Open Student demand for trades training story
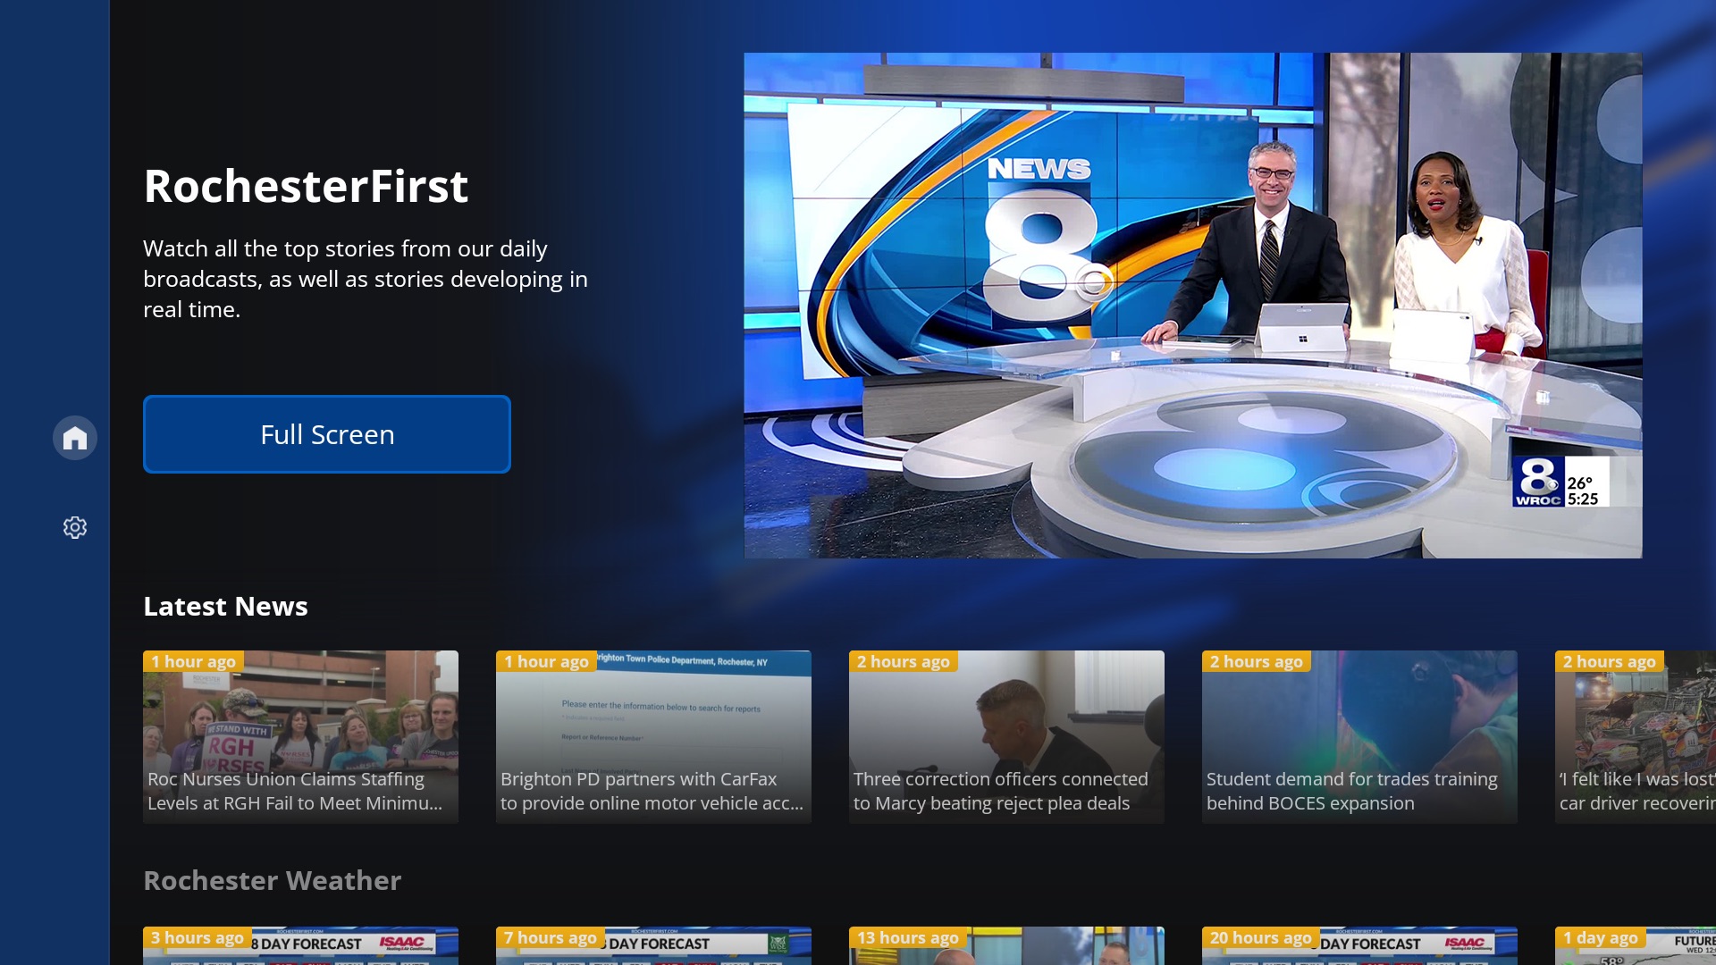The image size is (1716, 965). pyautogui.click(x=1359, y=737)
